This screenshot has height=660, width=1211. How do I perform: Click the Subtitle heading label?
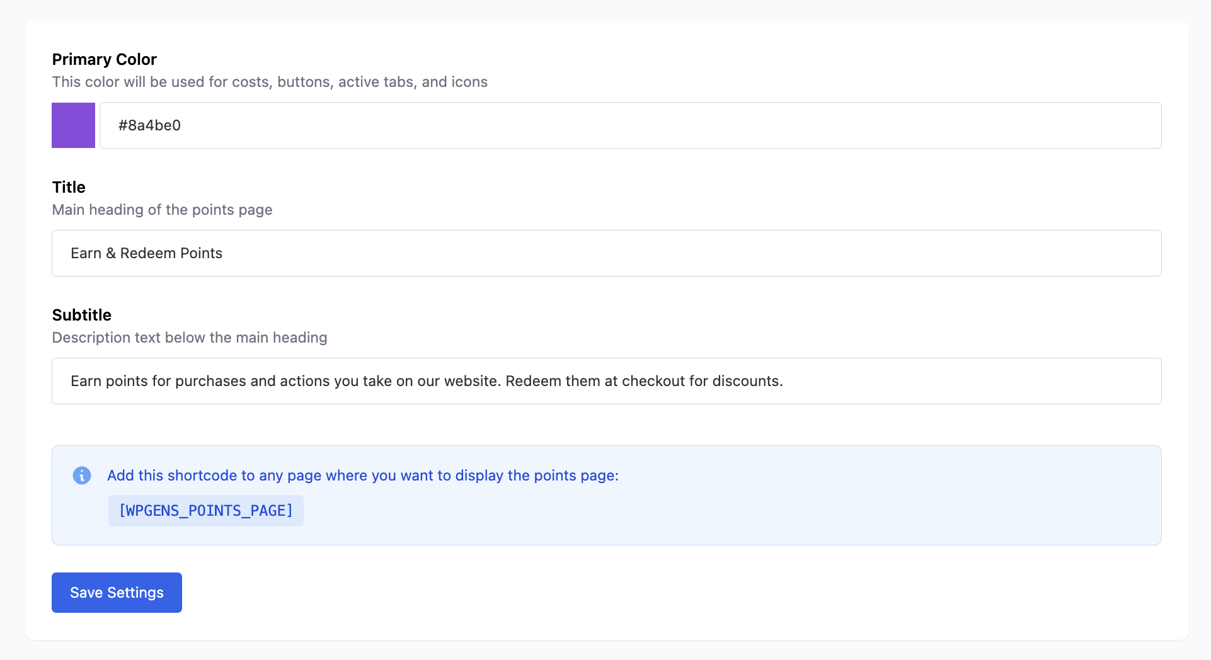coord(82,315)
